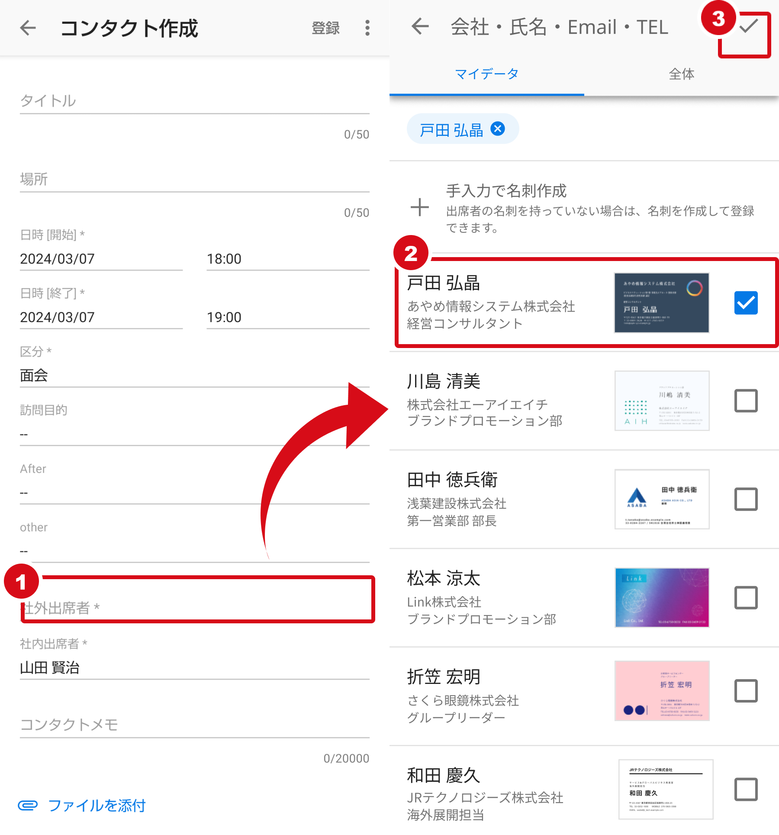Screen dimensions: 779x835
Task: Tap the 戸田 弘晶 chip label
Action: [x=451, y=130]
